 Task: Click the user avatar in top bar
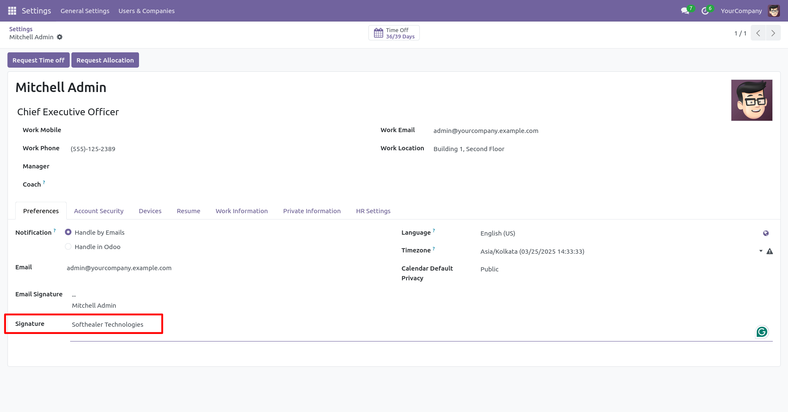pyautogui.click(x=774, y=11)
